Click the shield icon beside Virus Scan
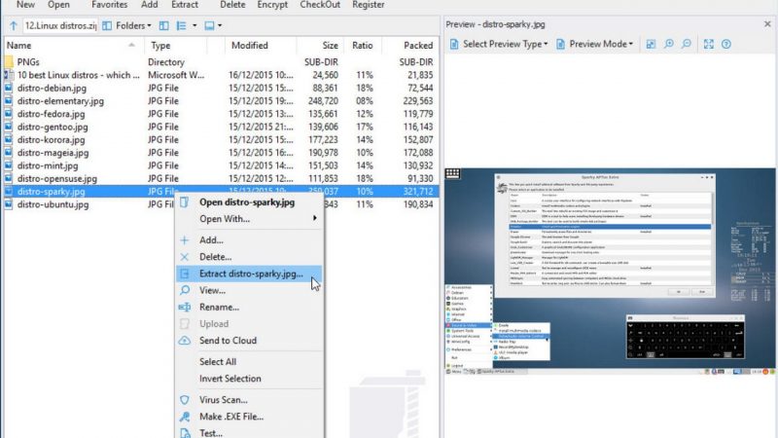Image resolution: width=778 pixels, height=438 pixels. (x=185, y=400)
